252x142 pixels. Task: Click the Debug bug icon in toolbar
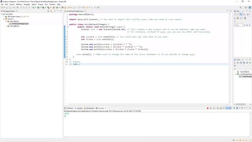pos(33,7)
